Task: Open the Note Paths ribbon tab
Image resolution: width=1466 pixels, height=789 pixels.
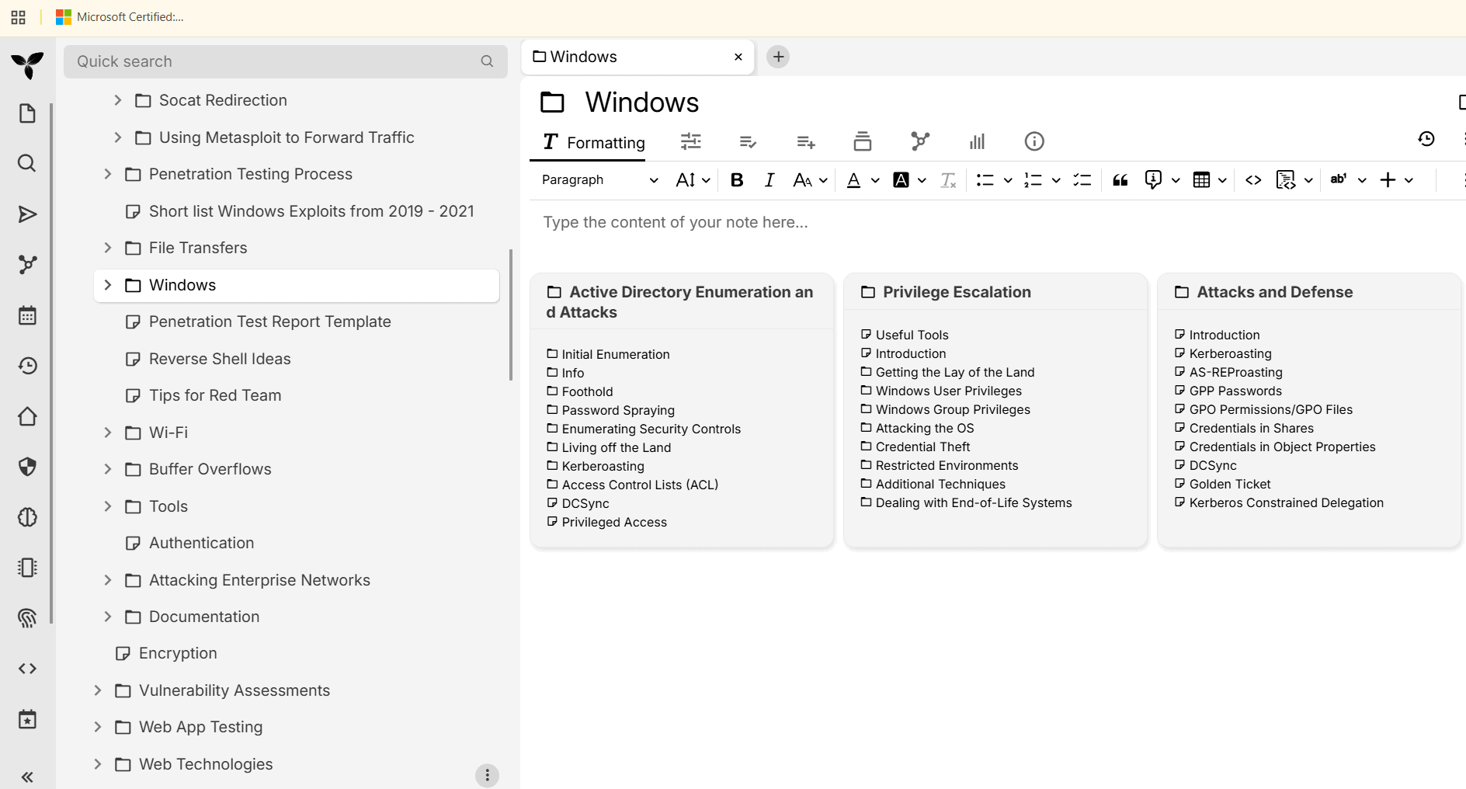Action: [863, 141]
